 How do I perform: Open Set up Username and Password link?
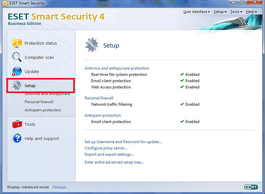point(123,142)
